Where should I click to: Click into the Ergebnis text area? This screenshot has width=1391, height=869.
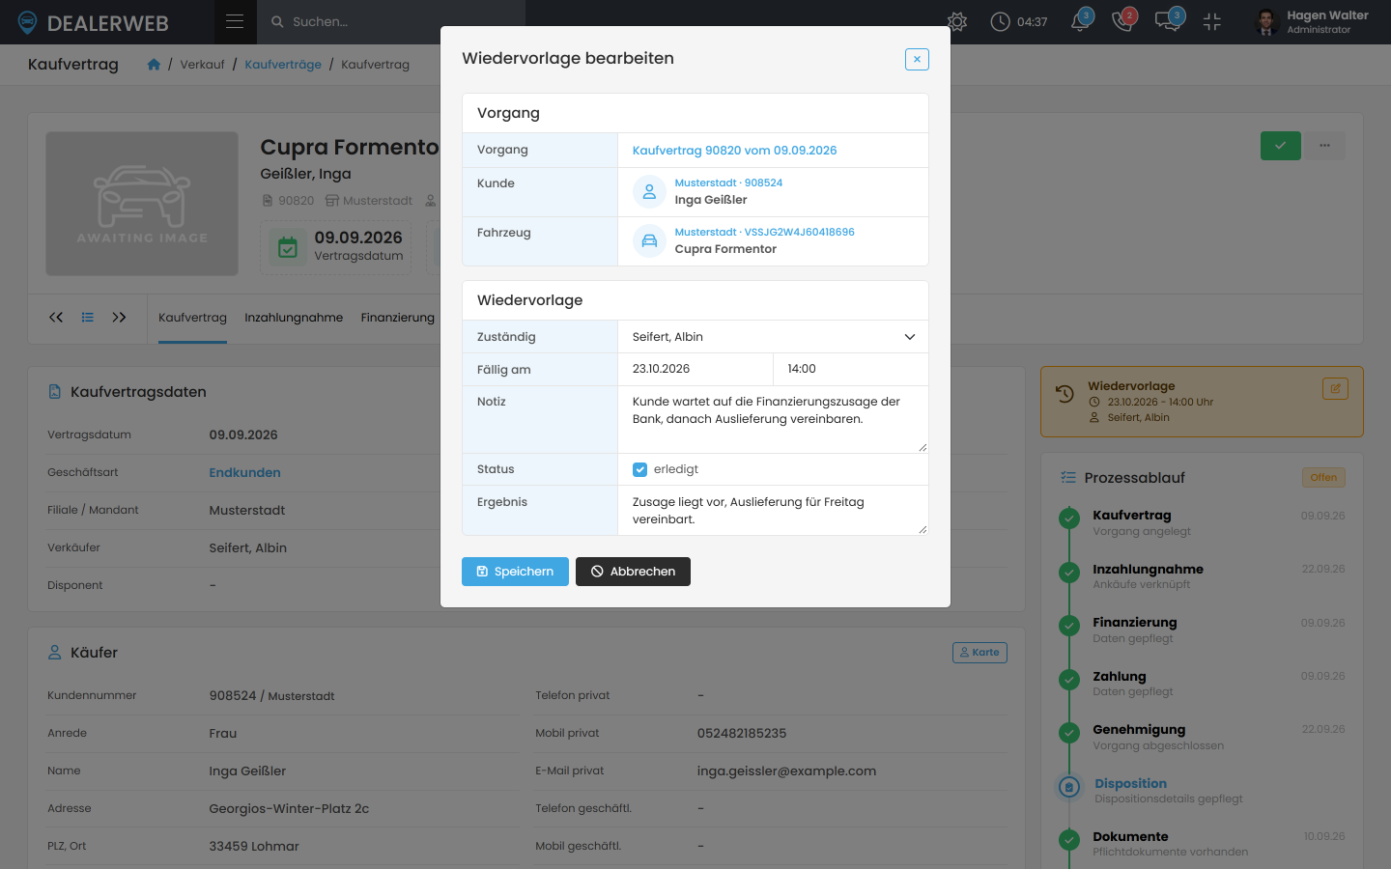point(773,511)
